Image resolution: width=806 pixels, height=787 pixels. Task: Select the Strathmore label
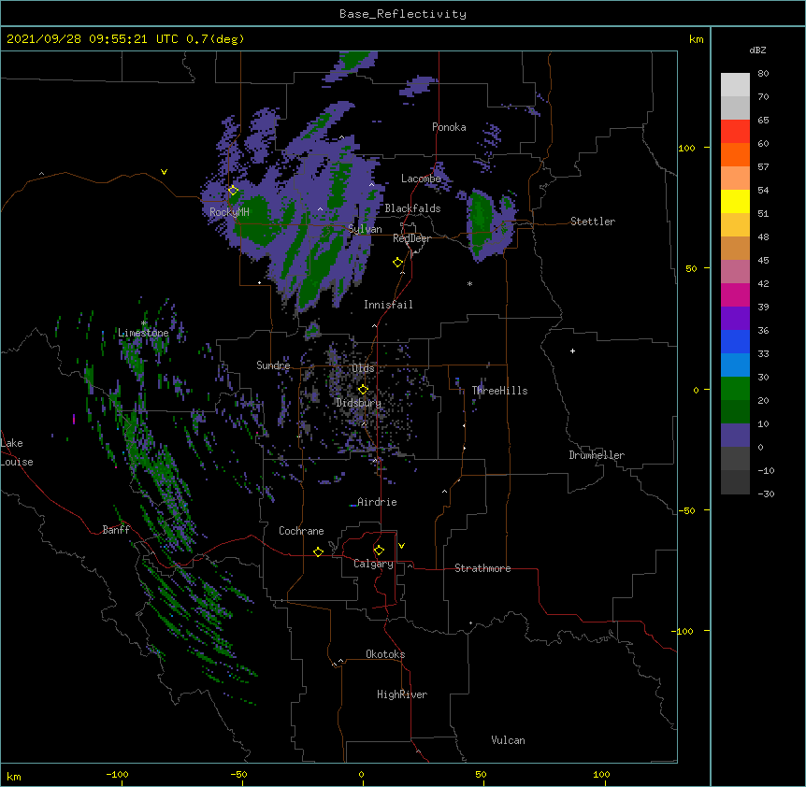click(x=482, y=568)
